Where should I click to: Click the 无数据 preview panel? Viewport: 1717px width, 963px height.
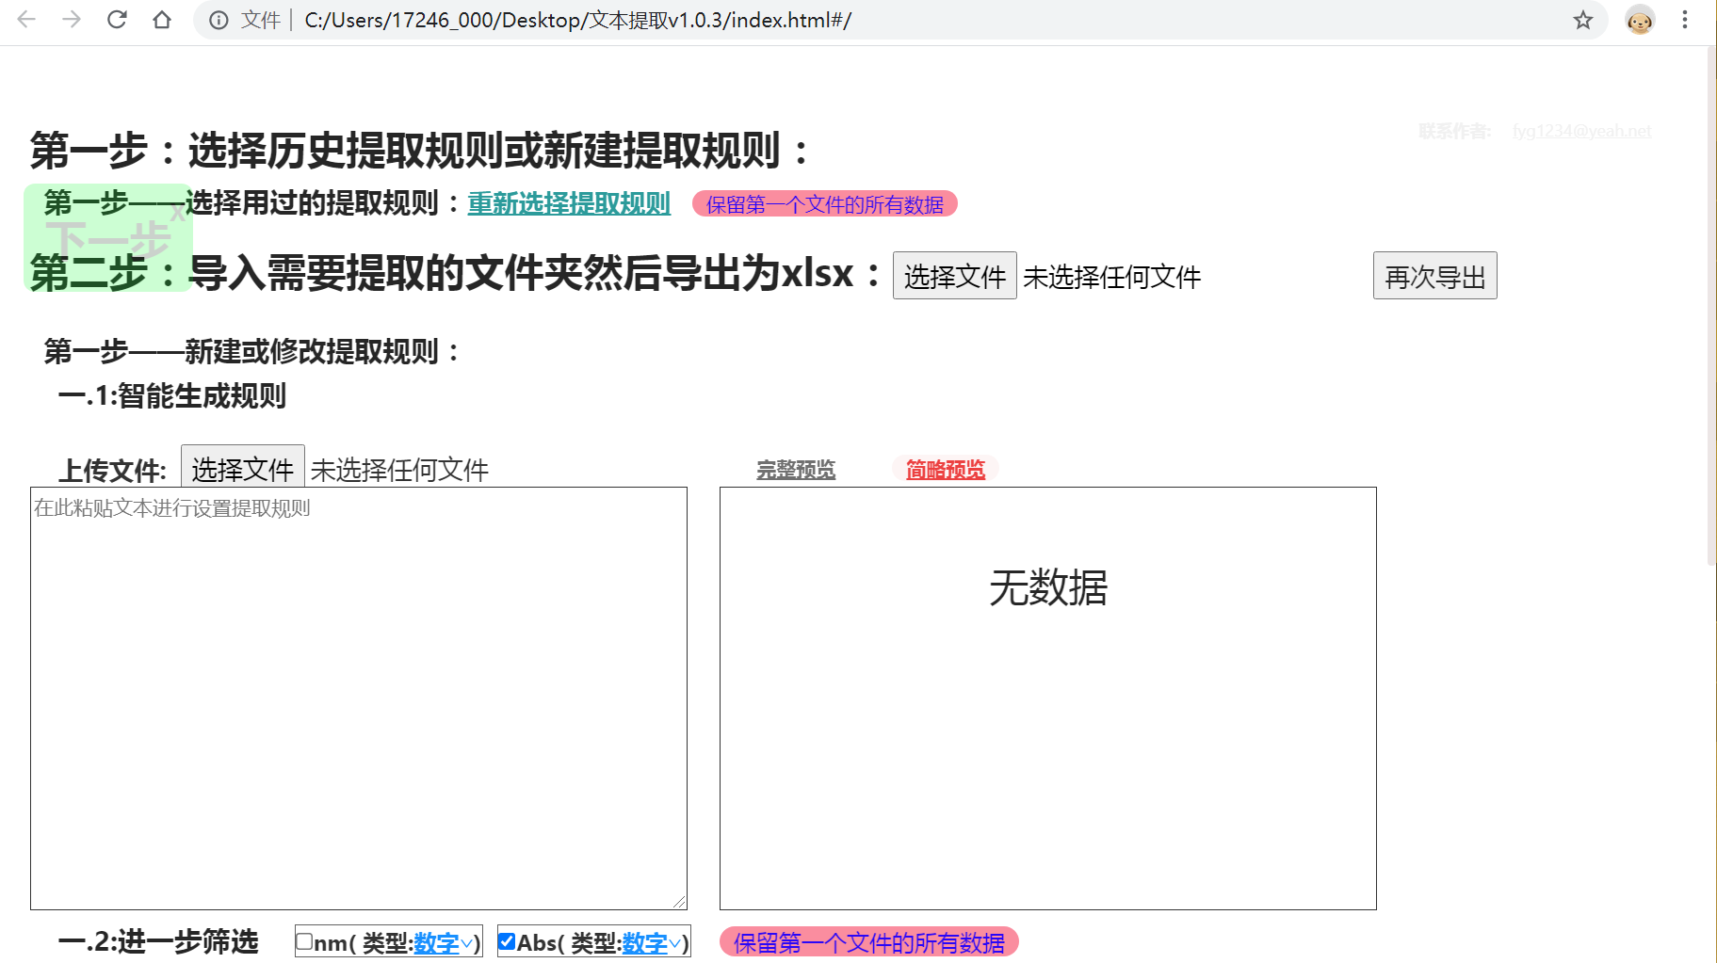pos(1048,698)
